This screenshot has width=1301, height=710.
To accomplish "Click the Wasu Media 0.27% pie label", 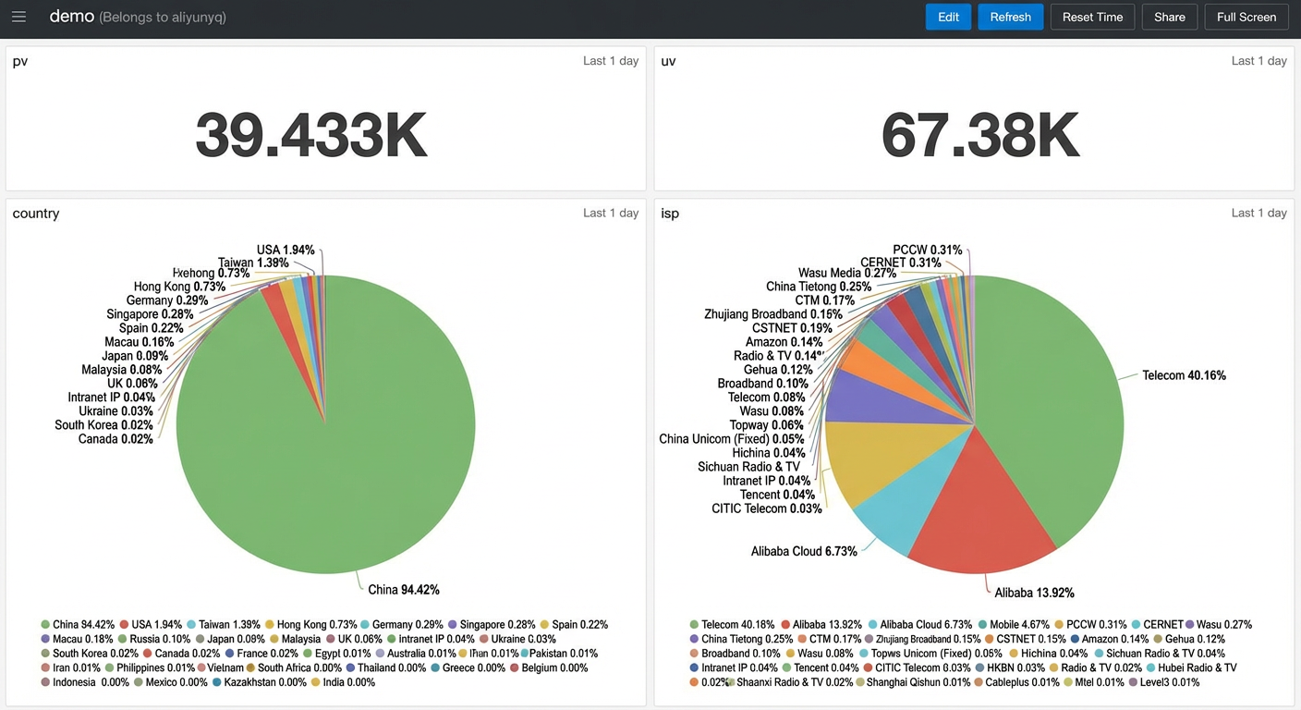I will click(x=847, y=273).
